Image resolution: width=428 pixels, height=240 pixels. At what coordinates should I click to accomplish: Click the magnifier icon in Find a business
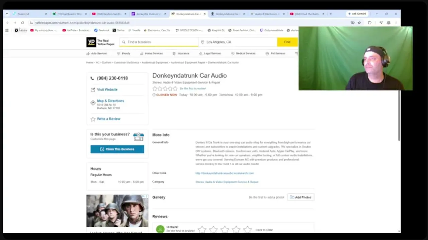click(124, 42)
